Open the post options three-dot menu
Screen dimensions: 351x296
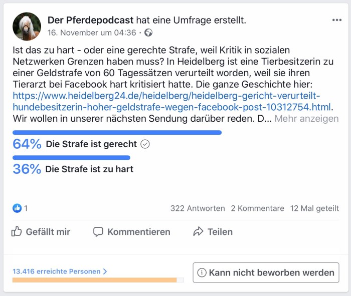point(336,20)
